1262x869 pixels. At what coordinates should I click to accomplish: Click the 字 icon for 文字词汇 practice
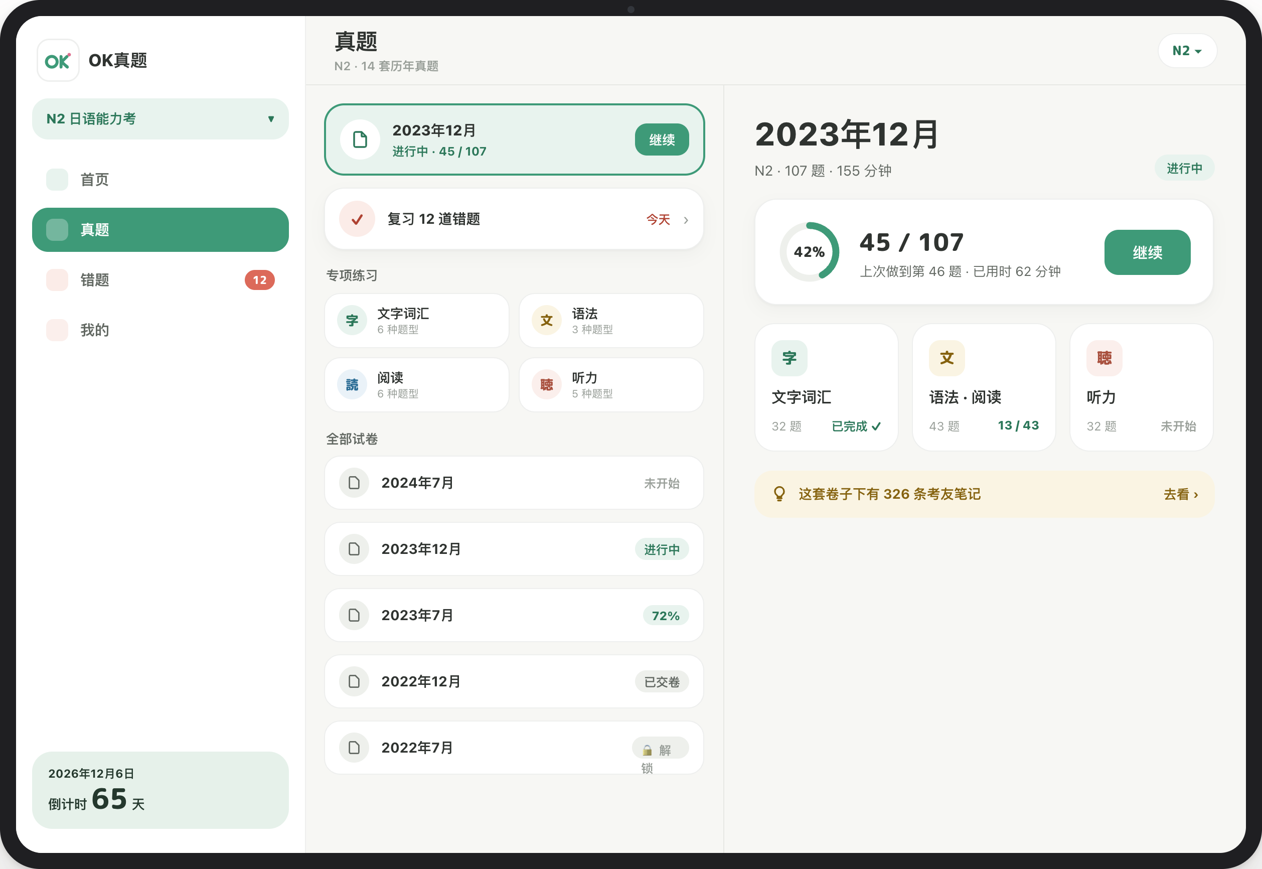pyautogui.click(x=352, y=321)
